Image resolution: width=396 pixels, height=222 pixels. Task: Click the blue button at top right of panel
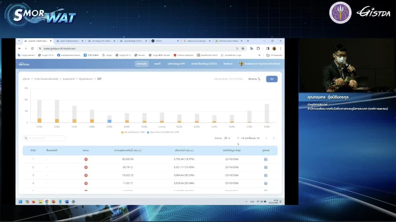click(x=272, y=79)
